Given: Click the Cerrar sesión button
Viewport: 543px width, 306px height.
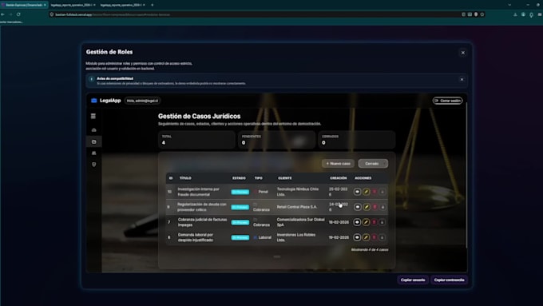Looking at the screenshot, I should pos(447,101).
